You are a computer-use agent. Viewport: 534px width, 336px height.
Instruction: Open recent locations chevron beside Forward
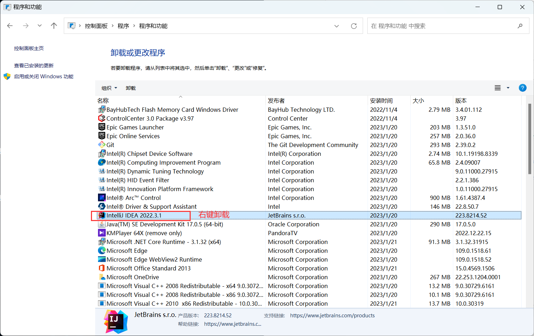click(x=39, y=26)
